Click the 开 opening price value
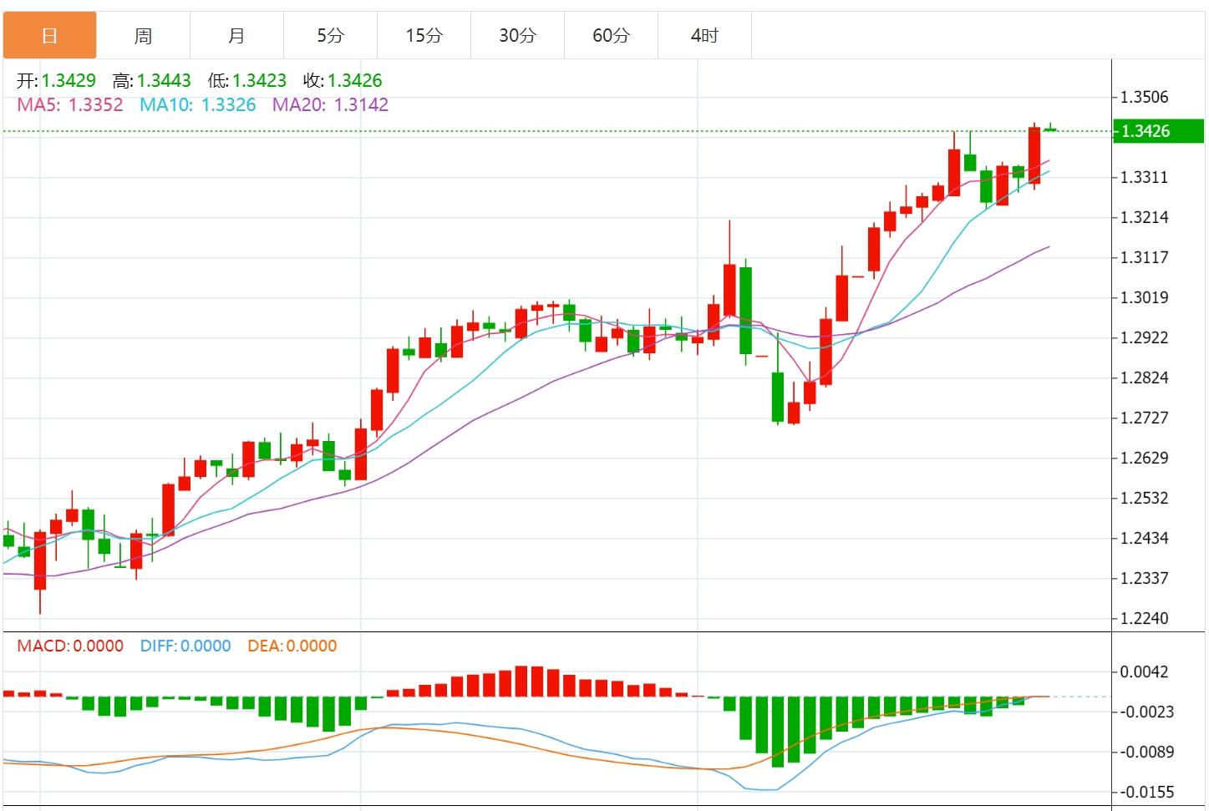 coord(69,81)
